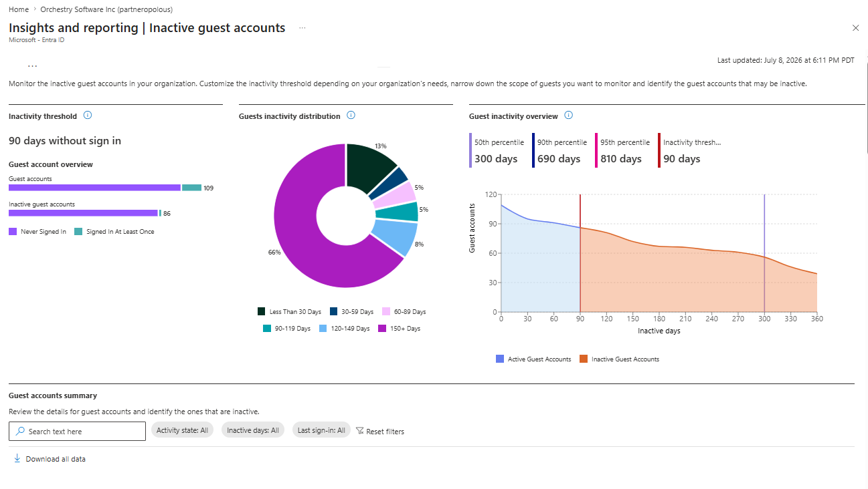Click the Active Guest Accounts legend swatch
This screenshot has height=489, width=868.
click(500, 359)
